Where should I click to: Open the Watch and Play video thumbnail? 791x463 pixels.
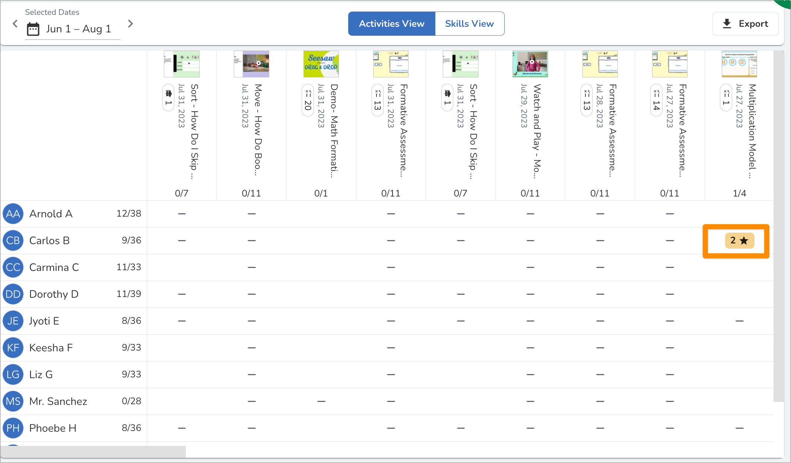click(x=530, y=64)
